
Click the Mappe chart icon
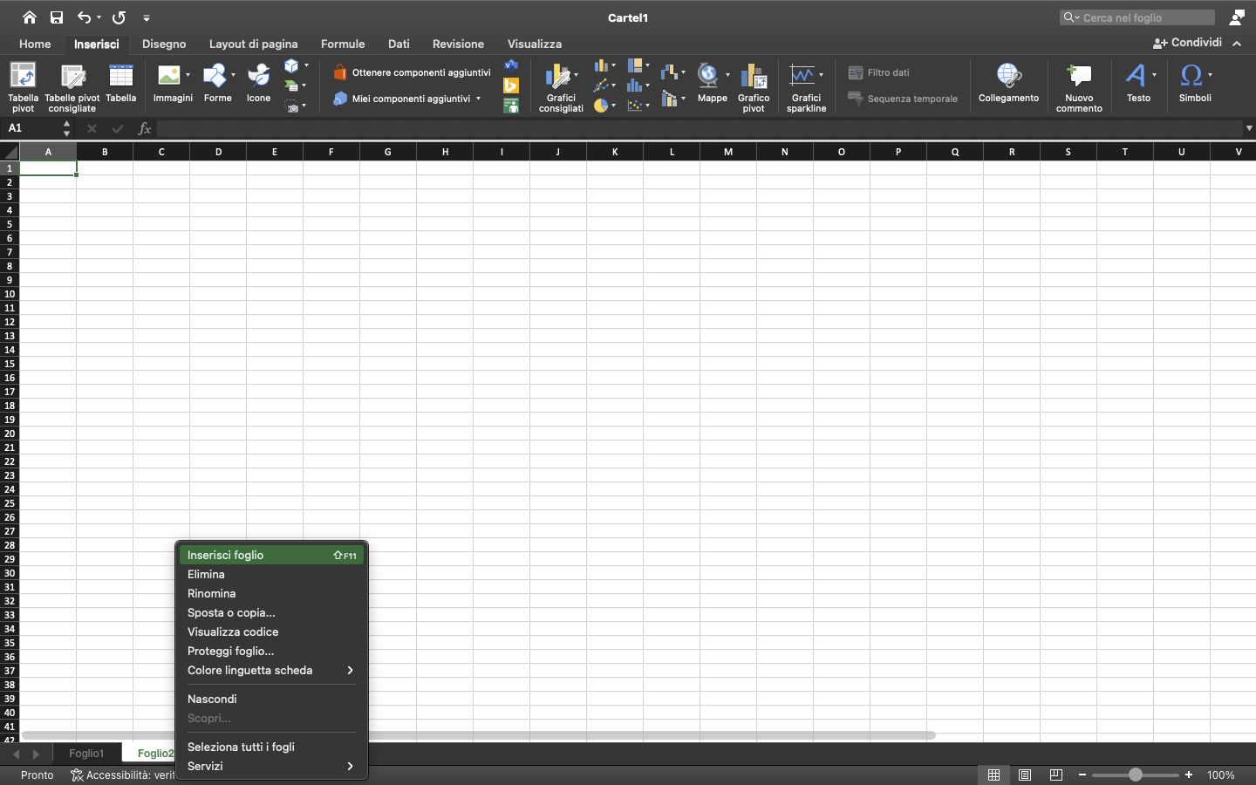pyautogui.click(x=713, y=83)
